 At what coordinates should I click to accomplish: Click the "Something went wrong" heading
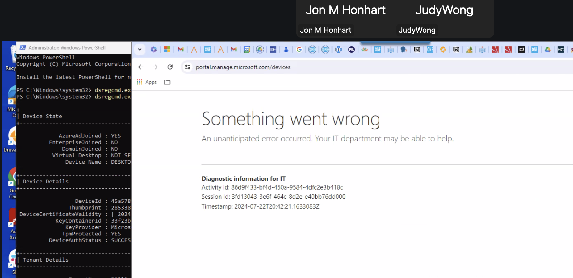tap(291, 119)
